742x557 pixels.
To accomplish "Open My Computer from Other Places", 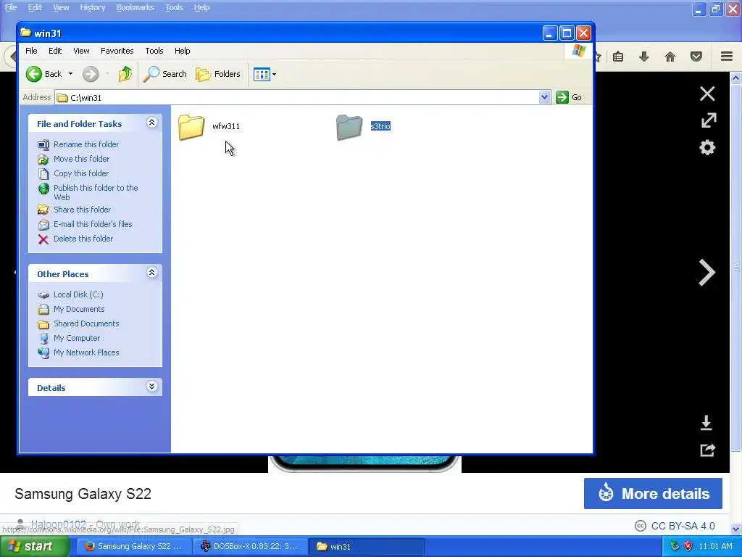I will click(77, 338).
